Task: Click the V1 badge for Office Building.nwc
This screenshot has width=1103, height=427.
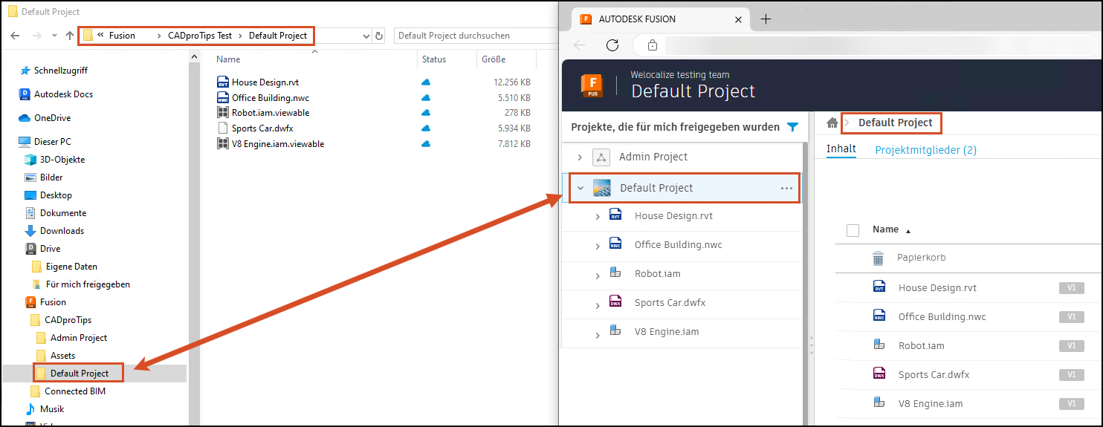Action: (1071, 317)
